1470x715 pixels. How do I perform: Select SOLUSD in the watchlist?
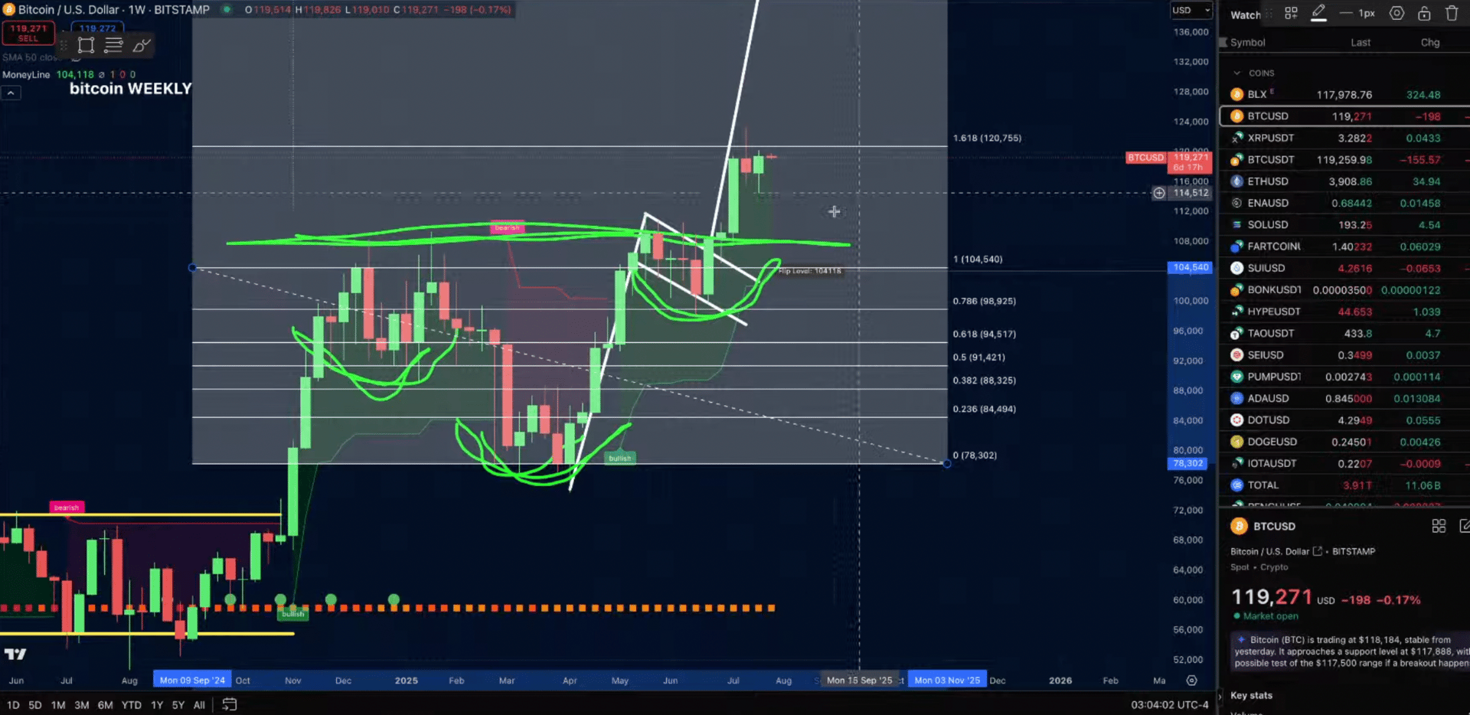pyautogui.click(x=1344, y=225)
